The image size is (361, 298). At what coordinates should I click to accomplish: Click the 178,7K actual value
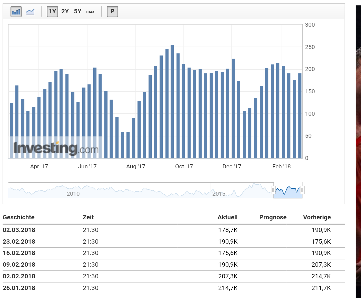[x=228, y=230]
